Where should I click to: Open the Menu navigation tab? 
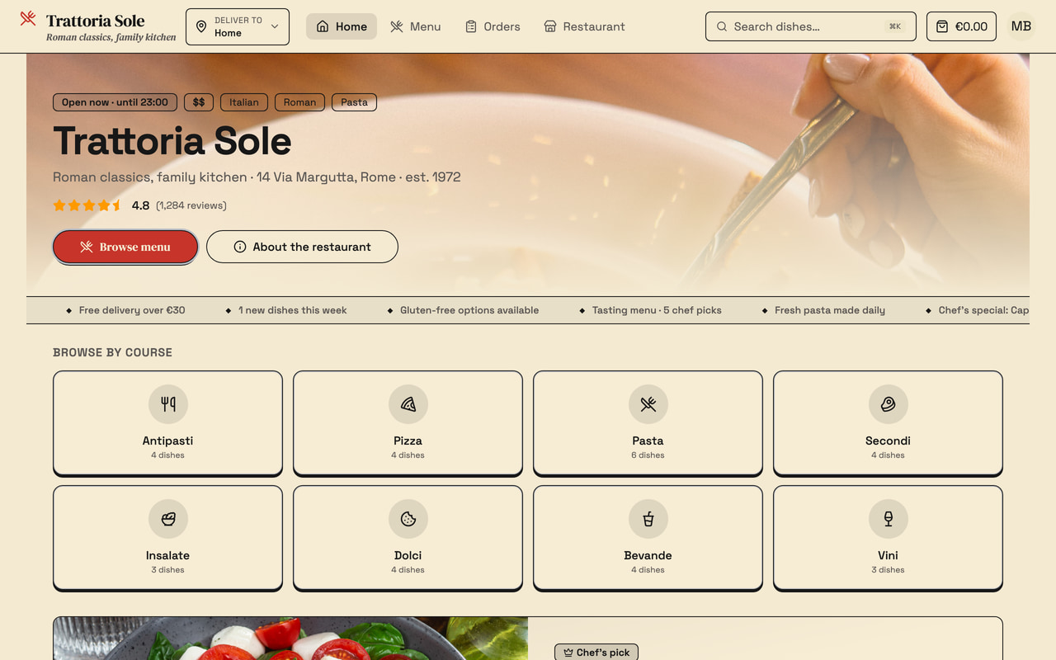415,26
